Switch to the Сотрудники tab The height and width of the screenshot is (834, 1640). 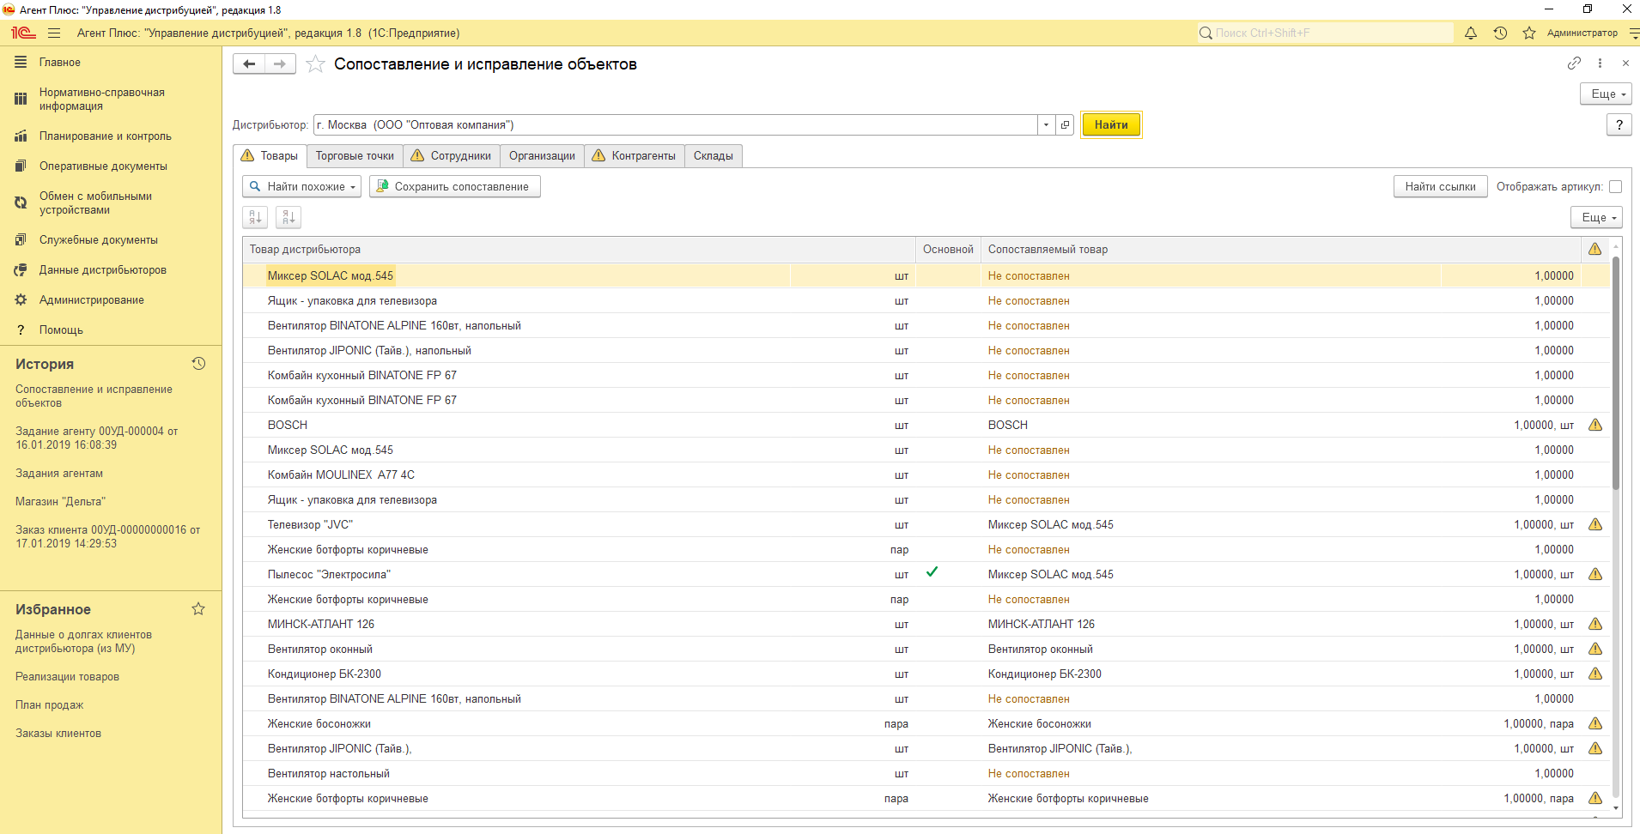(452, 155)
